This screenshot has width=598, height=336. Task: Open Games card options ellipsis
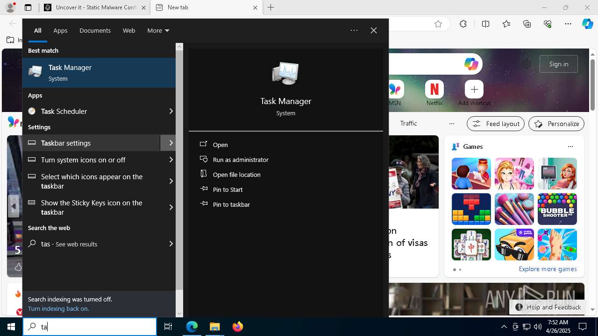(x=570, y=147)
